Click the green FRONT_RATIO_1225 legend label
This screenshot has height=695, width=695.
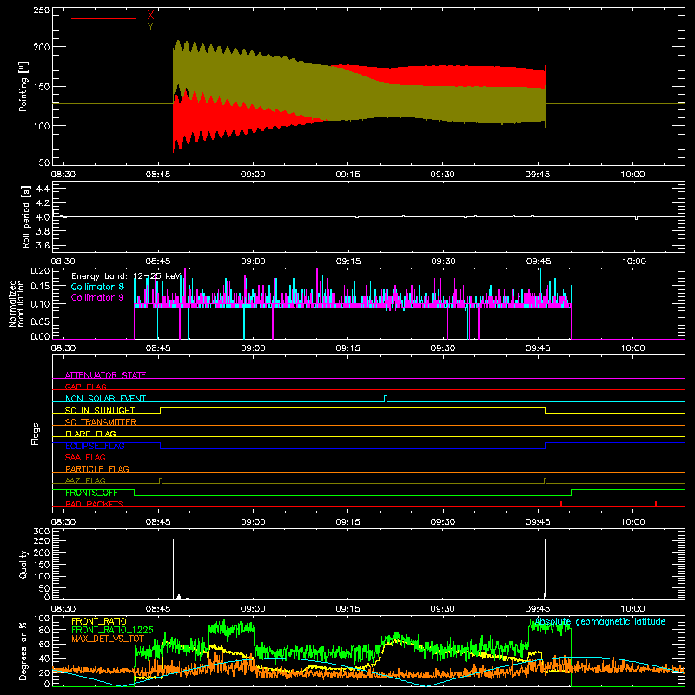point(112,630)
